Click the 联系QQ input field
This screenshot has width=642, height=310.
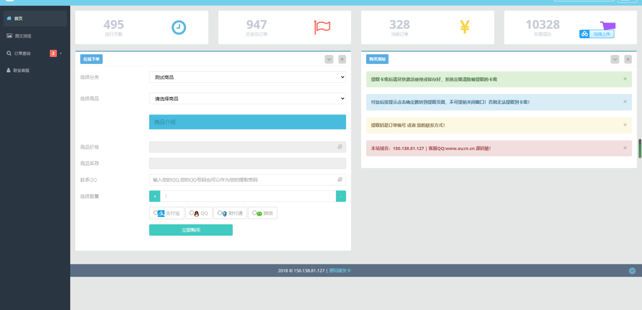[243, 180]
